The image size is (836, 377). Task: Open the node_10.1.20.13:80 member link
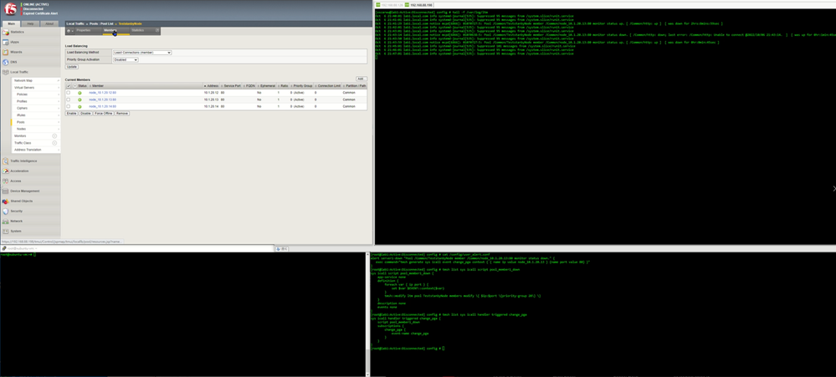tap(102, 99)
